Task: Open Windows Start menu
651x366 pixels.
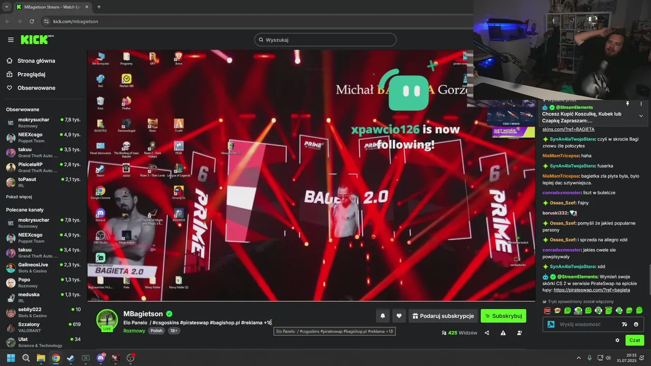Action: pos(11,358)
